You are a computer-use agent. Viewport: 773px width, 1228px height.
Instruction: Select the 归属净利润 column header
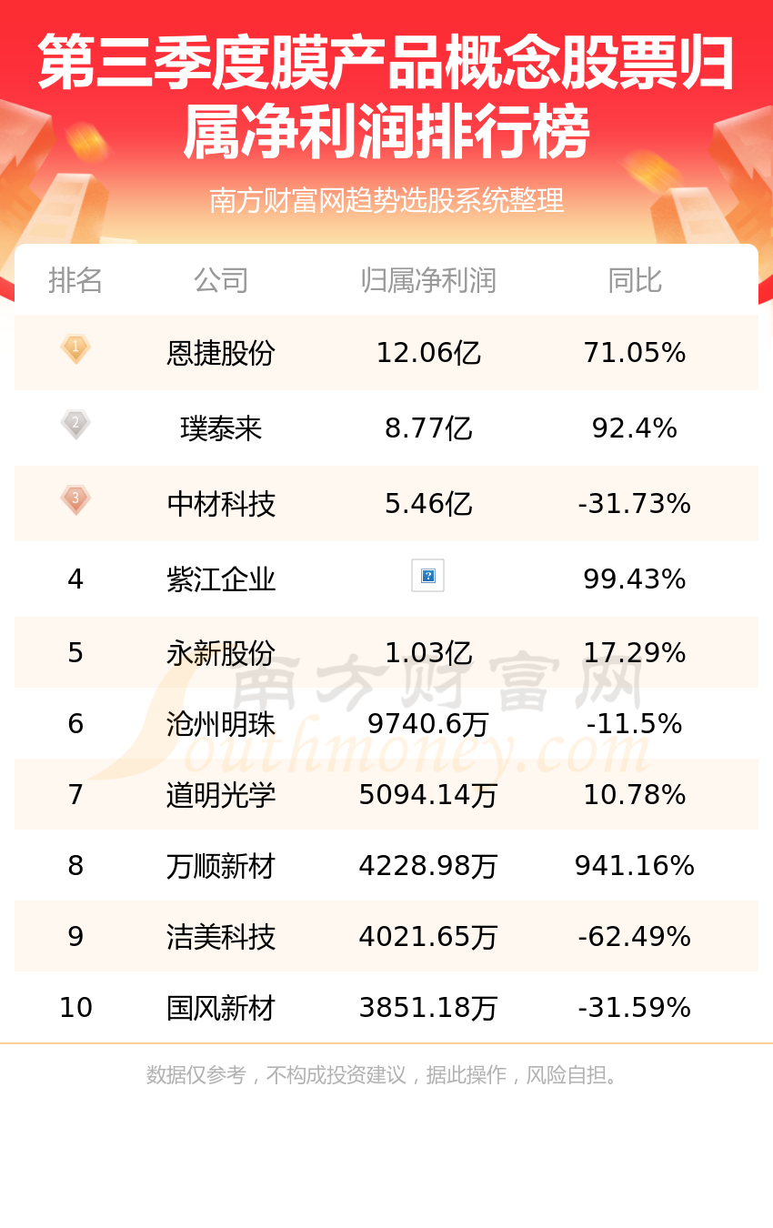click(x=428, y=280)
